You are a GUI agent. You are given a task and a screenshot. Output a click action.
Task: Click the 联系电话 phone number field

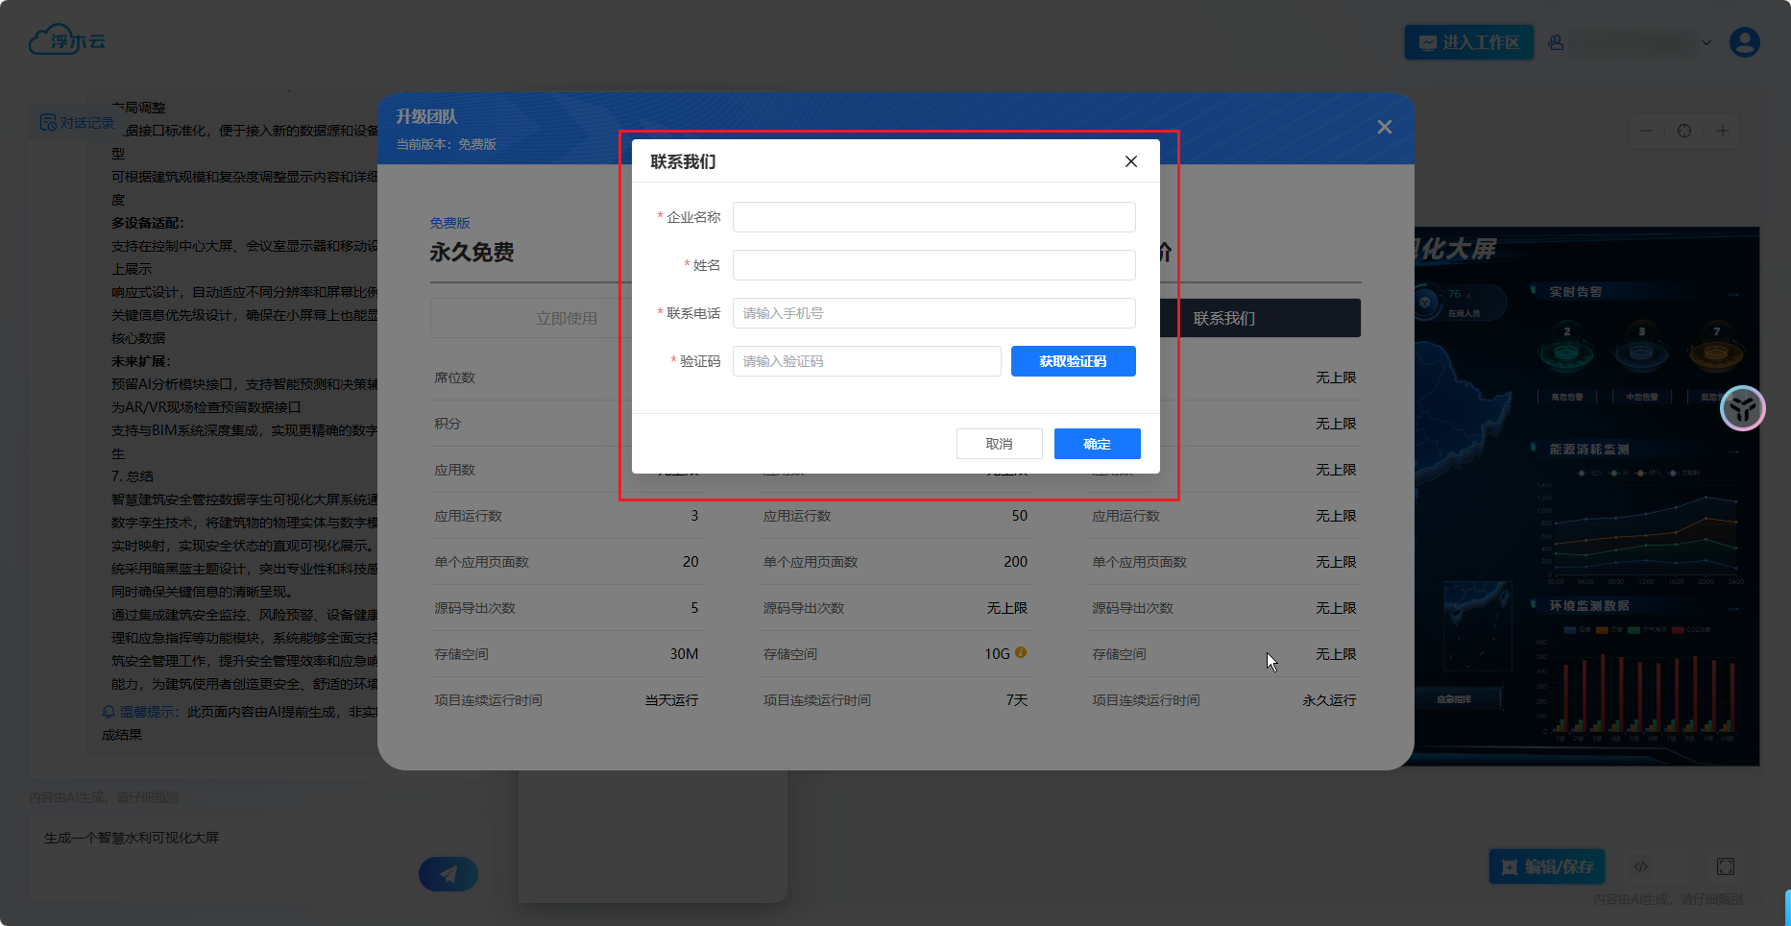coord(933,313)
